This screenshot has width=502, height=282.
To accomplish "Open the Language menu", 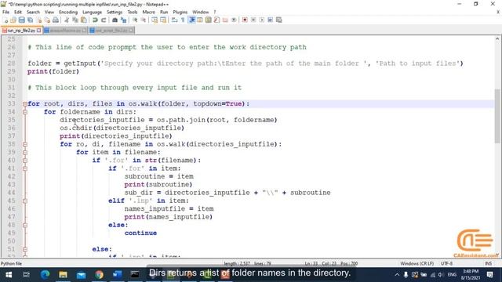I will click(93, 13).
